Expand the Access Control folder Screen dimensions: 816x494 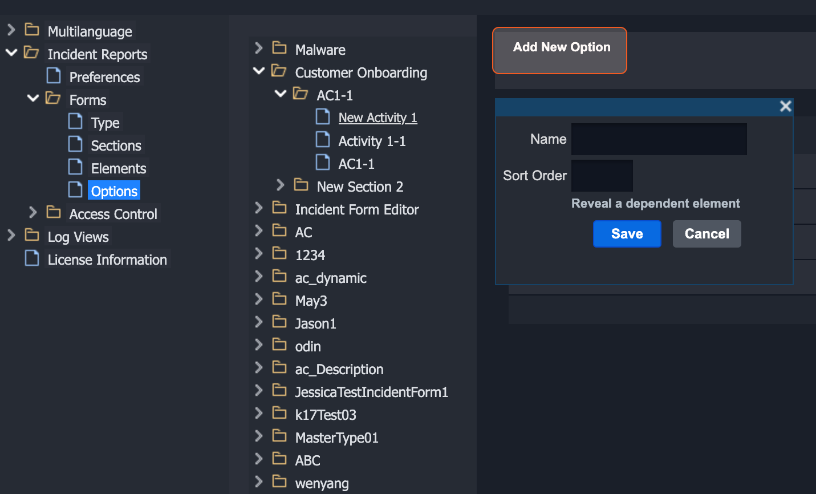tap(33, 213)
